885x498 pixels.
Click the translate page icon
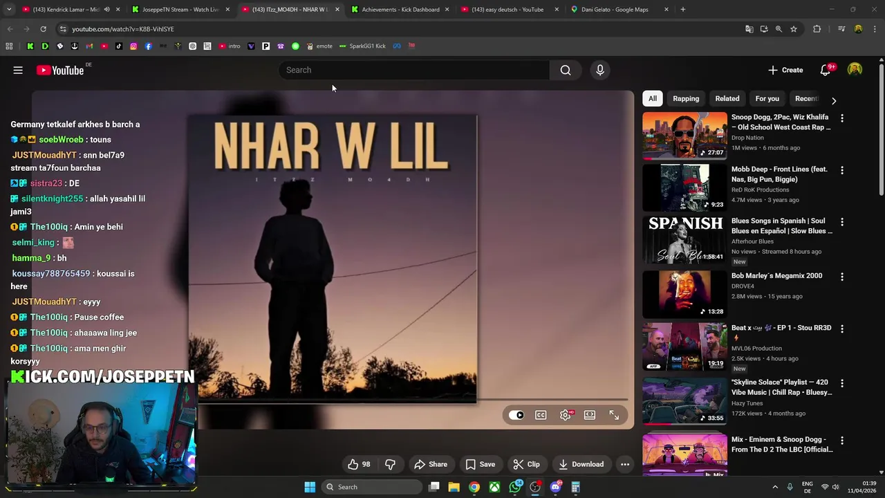pos(749,29)
